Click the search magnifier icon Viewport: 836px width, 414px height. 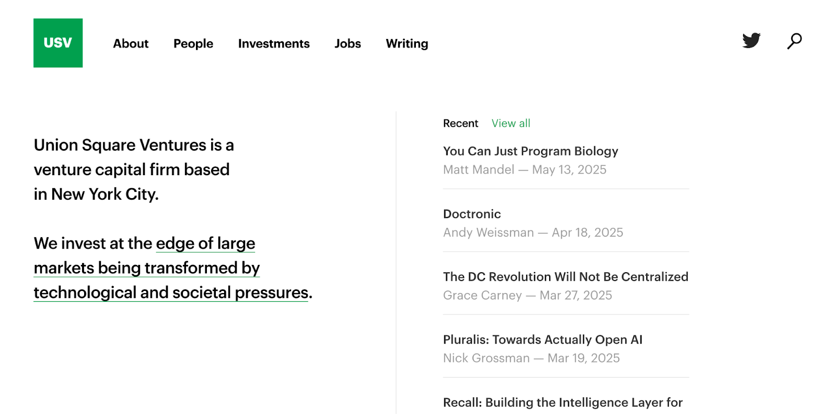[x=794, y=41]
